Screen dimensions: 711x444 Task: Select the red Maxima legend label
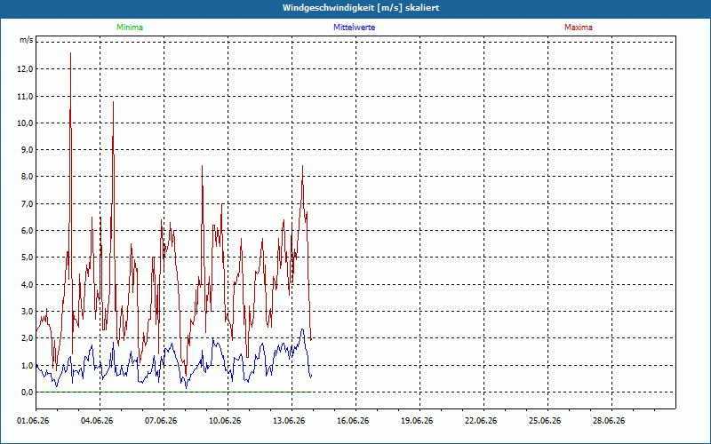pyautogui.click(x=579, y=28)
